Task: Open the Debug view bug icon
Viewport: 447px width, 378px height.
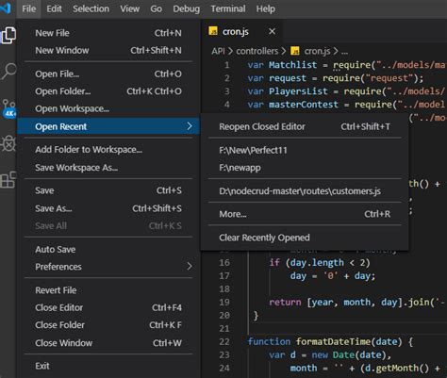Action: point(8,144)
